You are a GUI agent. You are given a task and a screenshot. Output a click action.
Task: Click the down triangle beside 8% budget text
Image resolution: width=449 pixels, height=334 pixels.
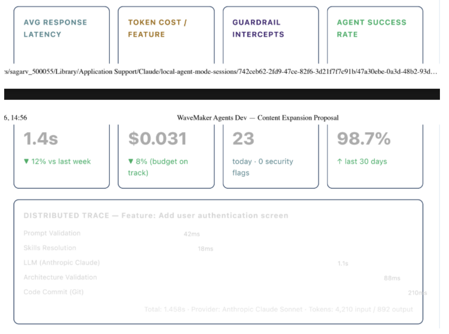pyautogui.click(x=131, y=161)
